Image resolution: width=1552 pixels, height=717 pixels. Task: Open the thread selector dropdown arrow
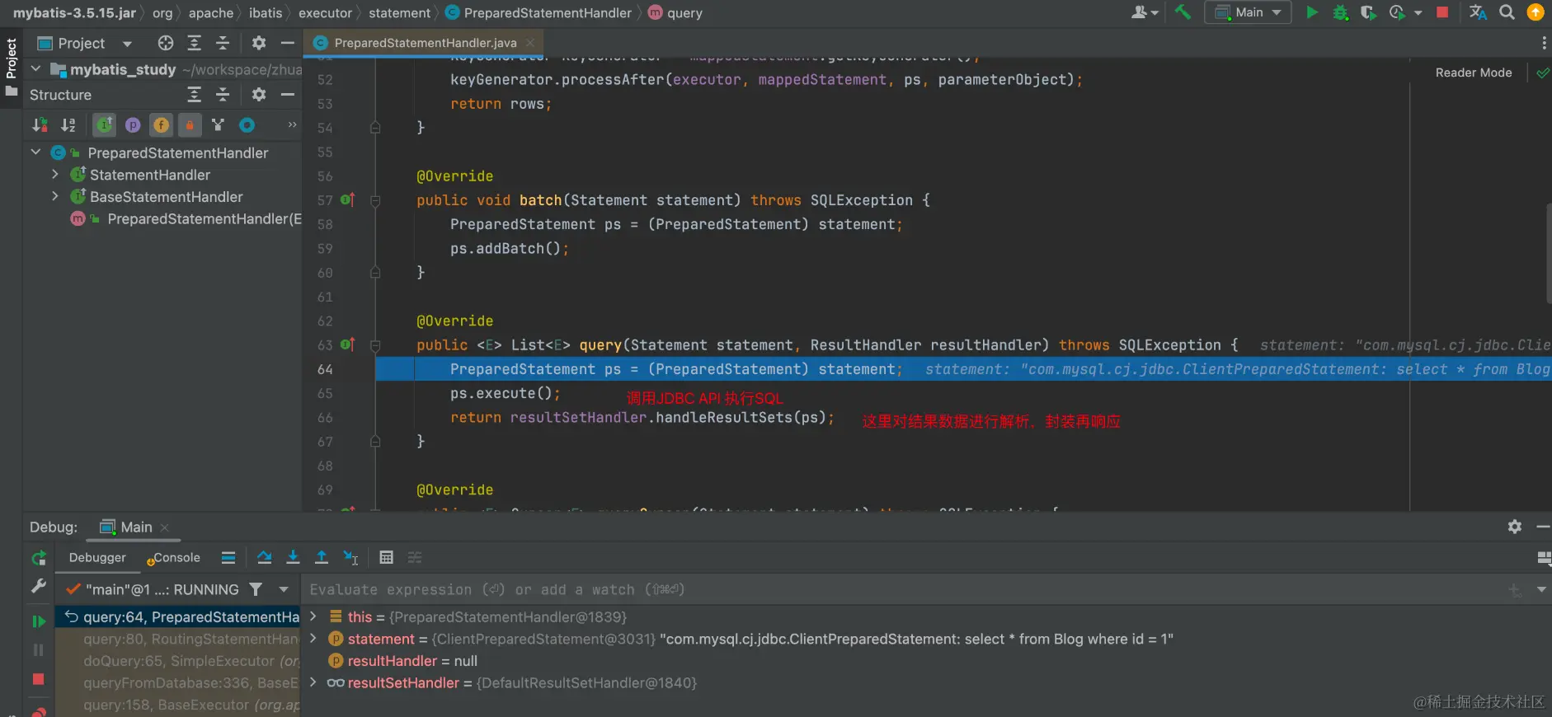(x=284, y=589)
